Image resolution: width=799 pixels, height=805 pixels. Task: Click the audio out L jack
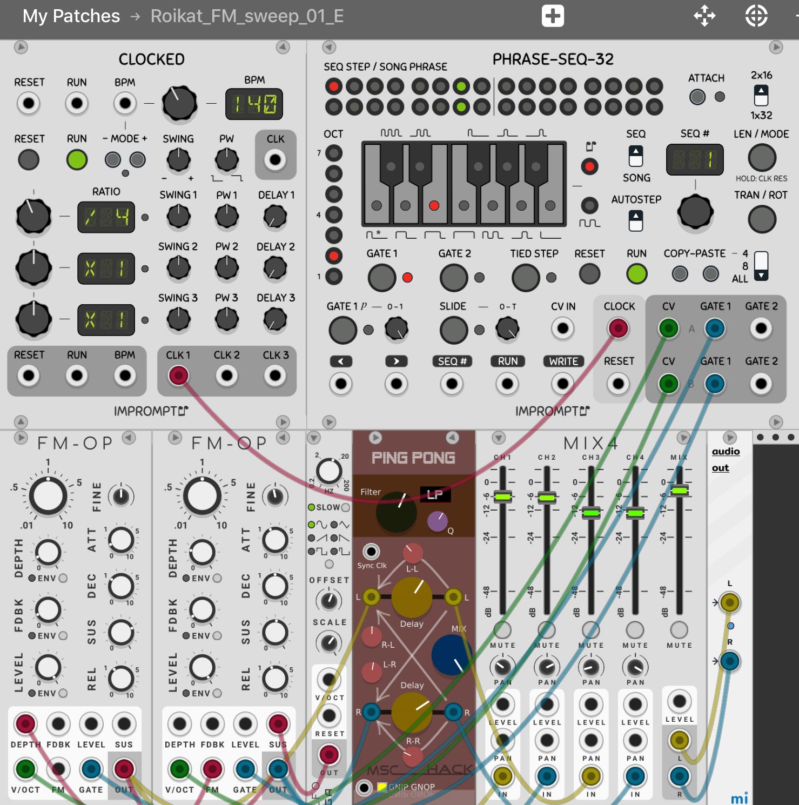click(x=729, y=602)
